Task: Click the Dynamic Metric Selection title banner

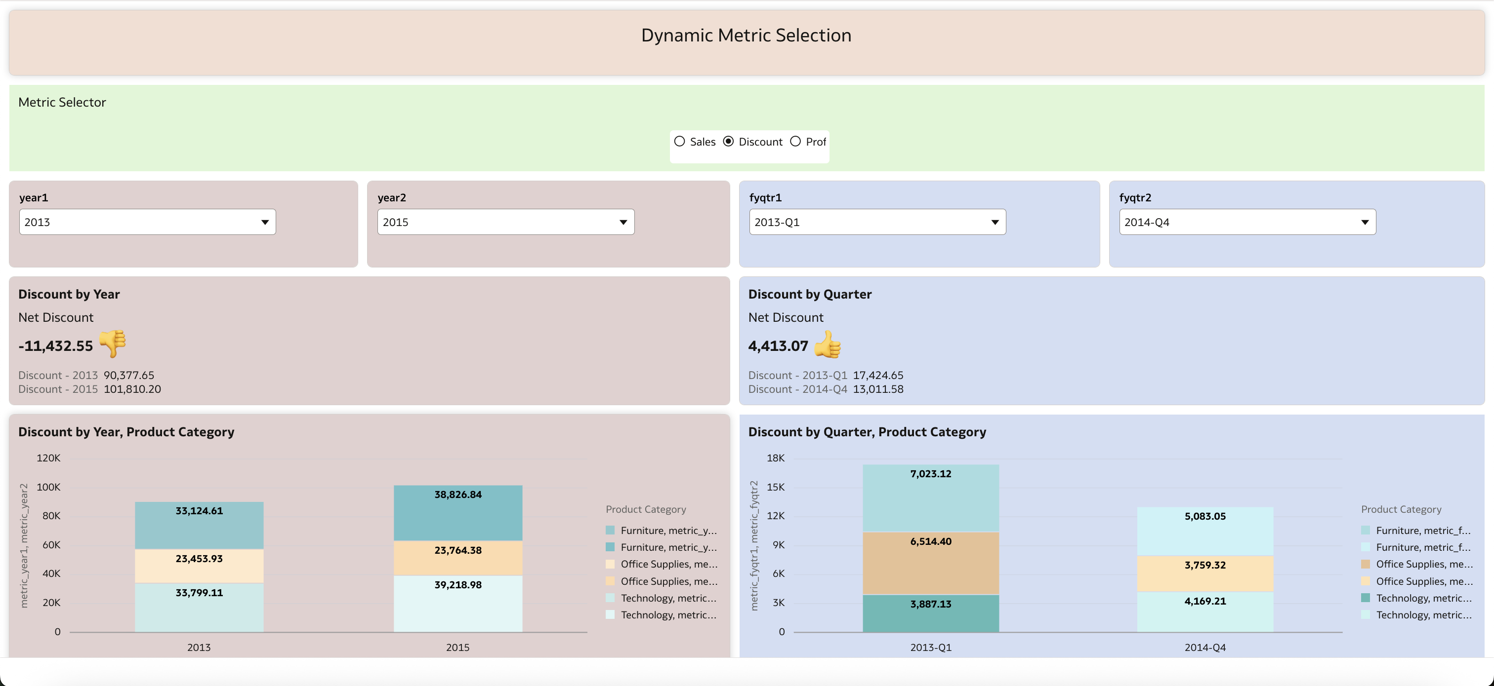Action: 747,36
